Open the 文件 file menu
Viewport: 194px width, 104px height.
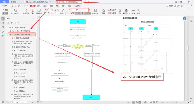click(x=6, y=6)
